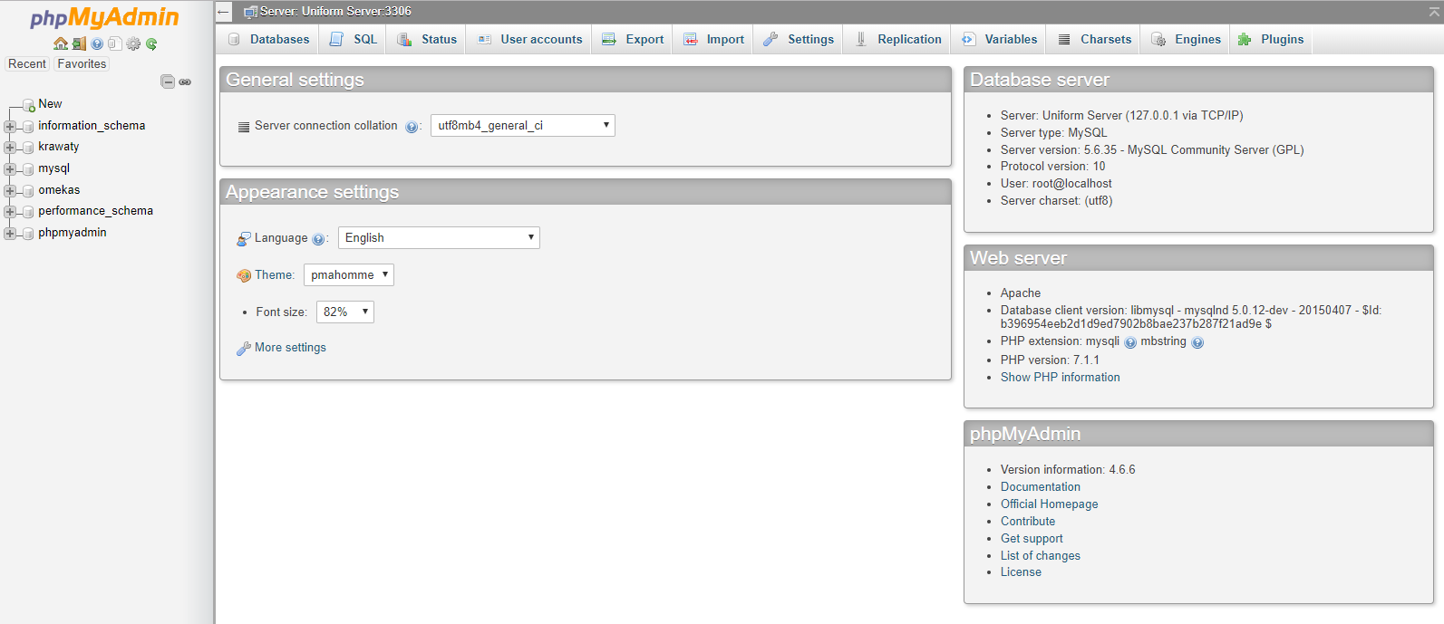Screen dimensions: 1444x624
Task: Go to the Export tab
Action: pyautogui.click(x=633, y=39)
